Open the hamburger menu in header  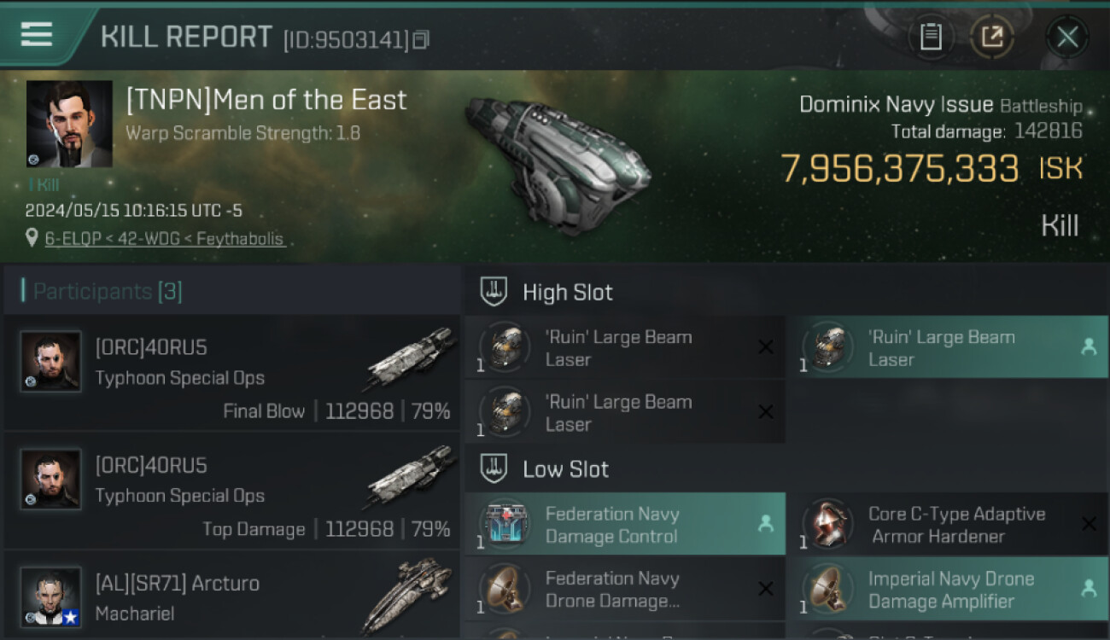click(x=37, y=34)
